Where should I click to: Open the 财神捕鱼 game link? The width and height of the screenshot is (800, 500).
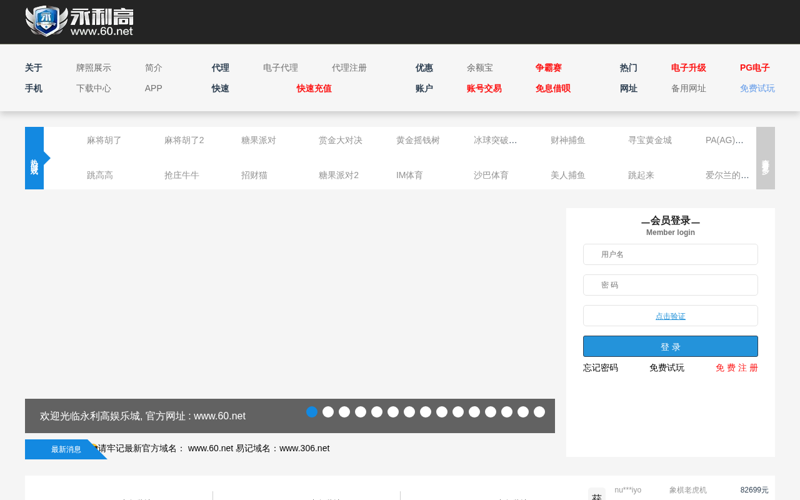567,141
